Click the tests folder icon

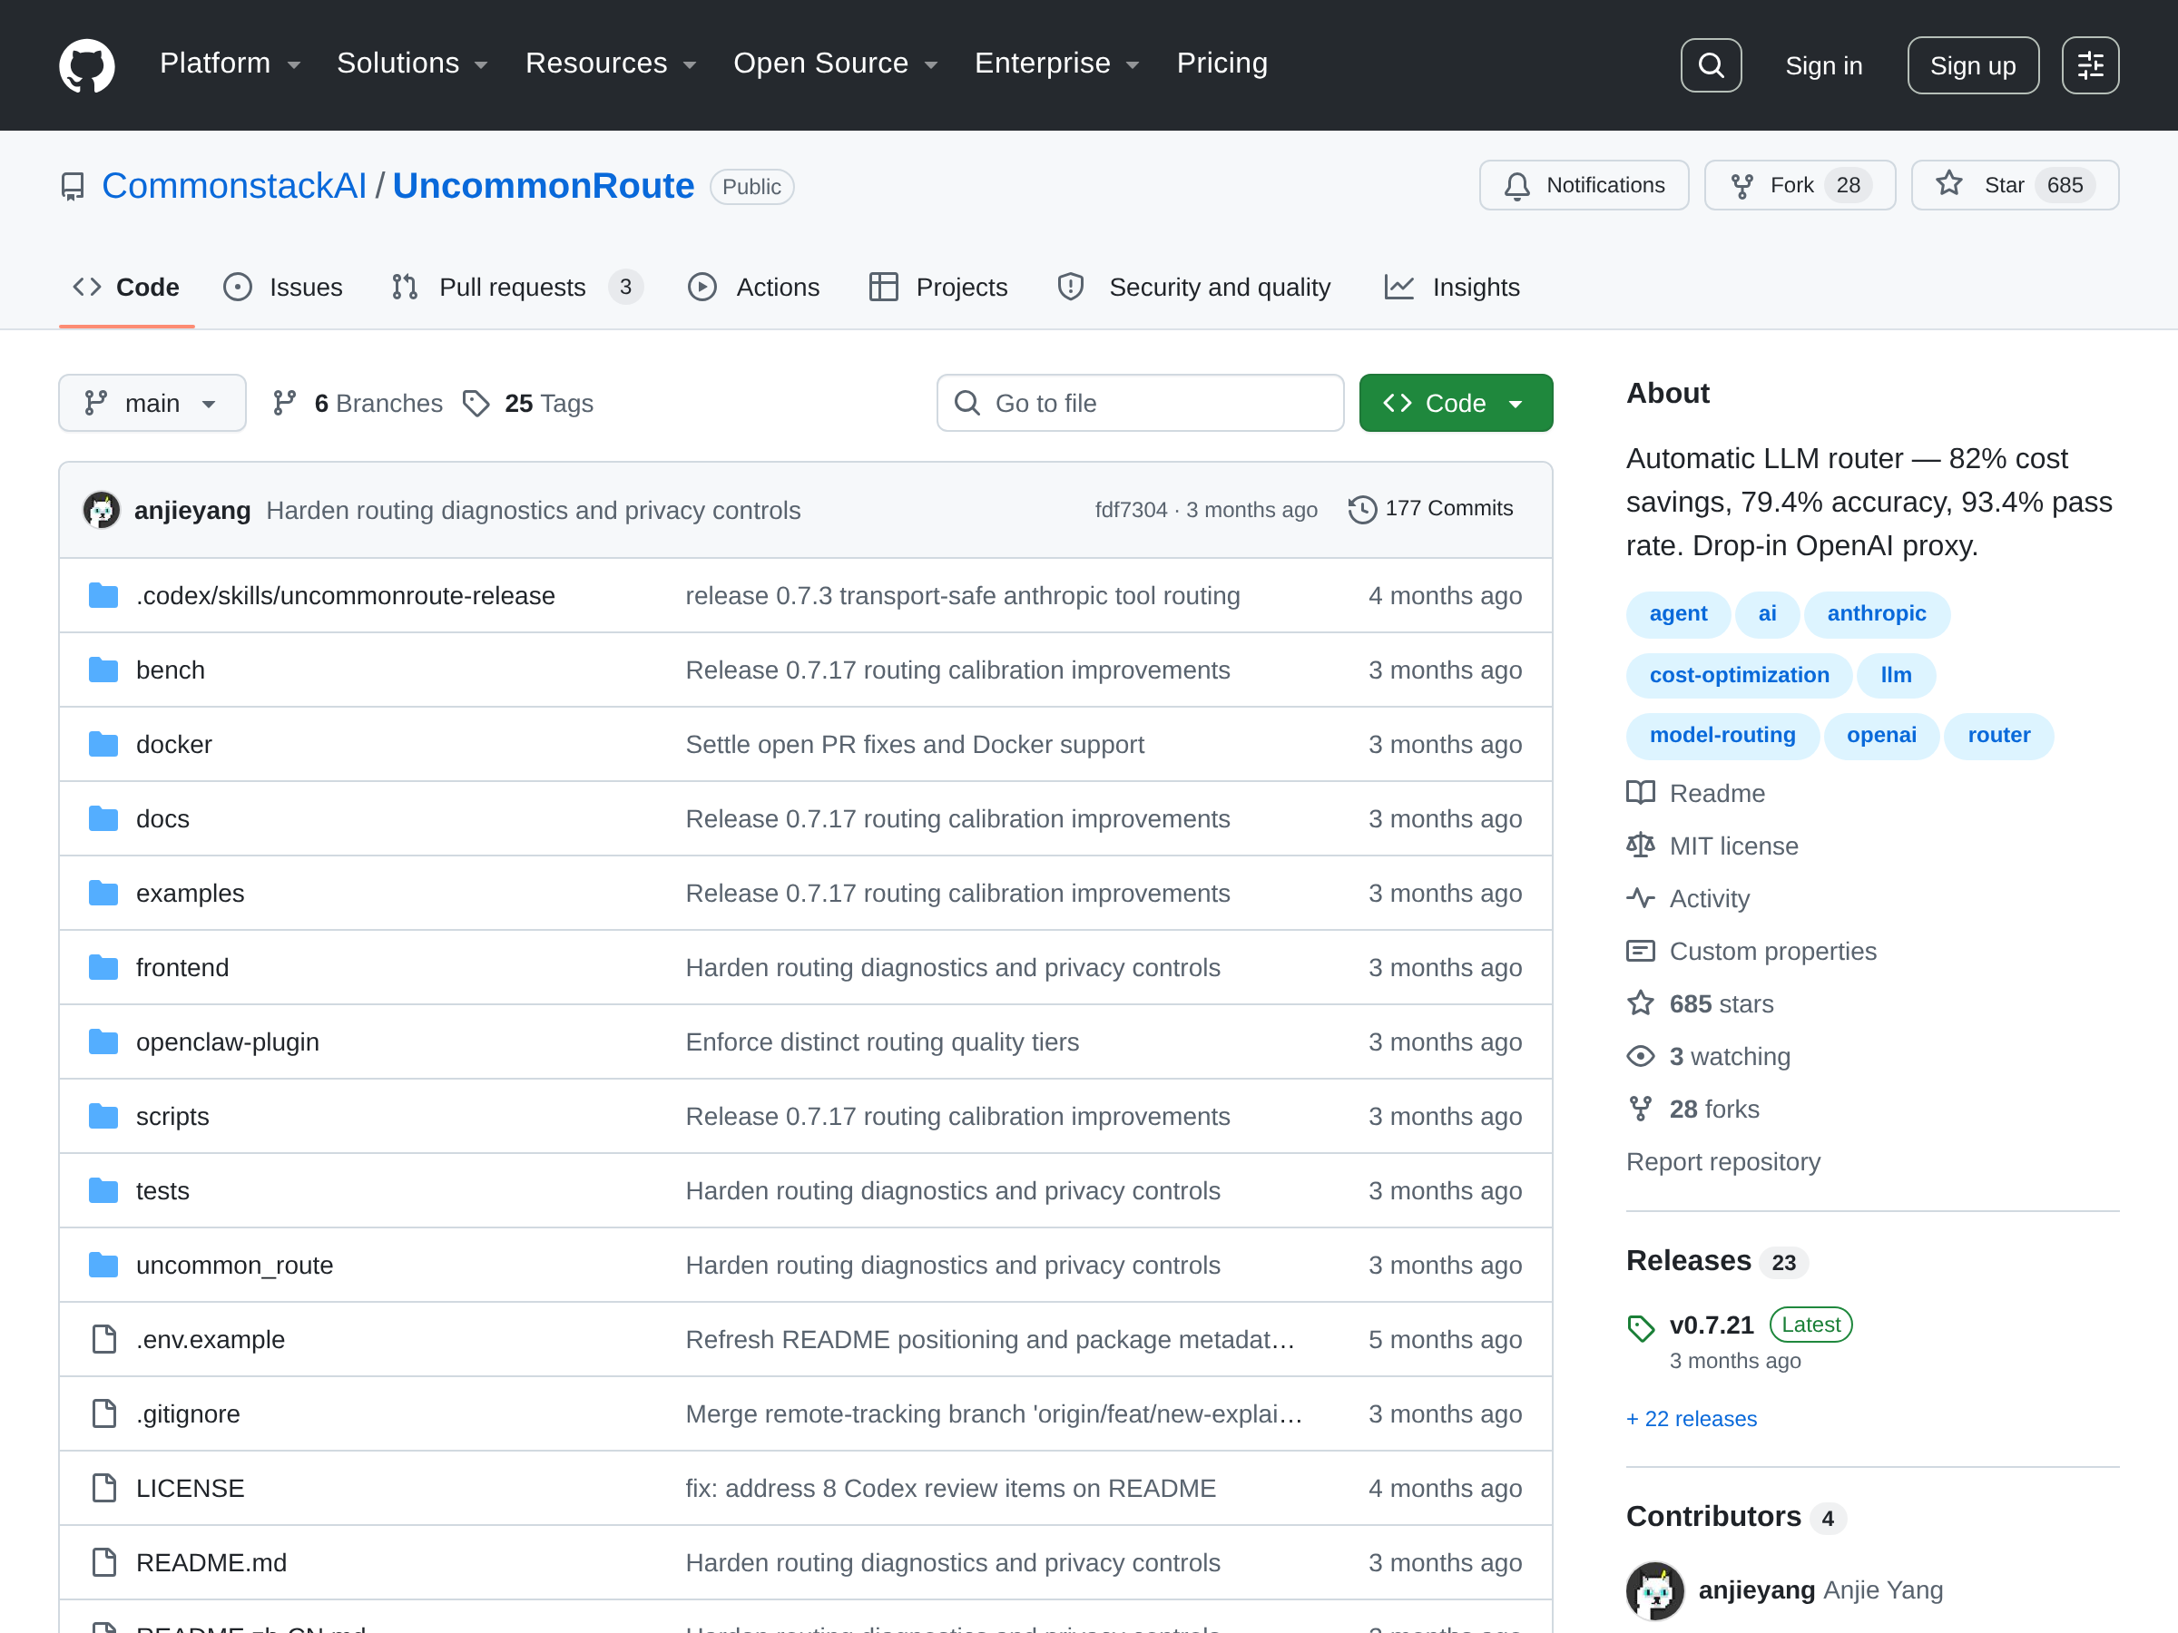coord(103,1191)
